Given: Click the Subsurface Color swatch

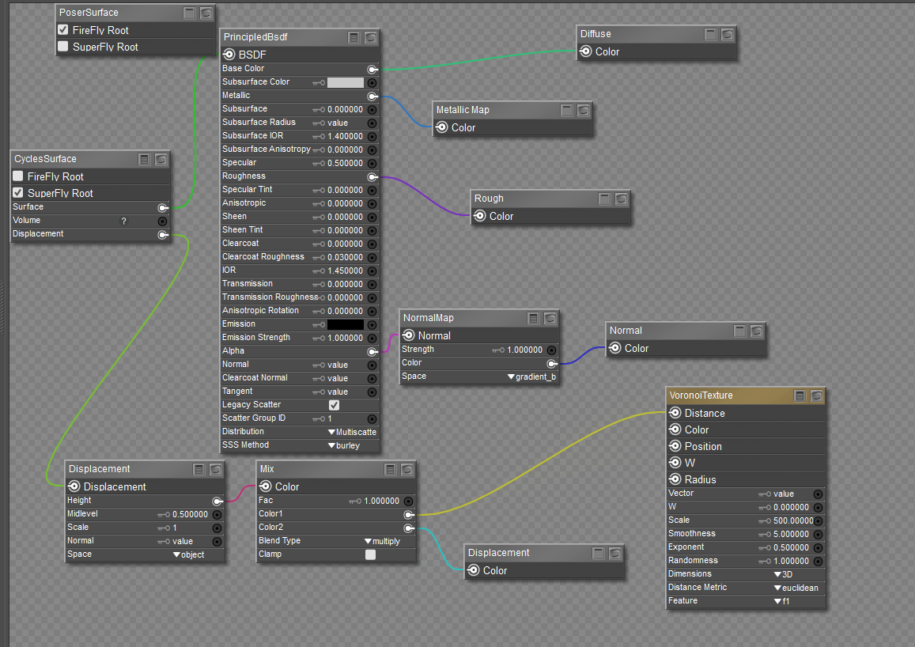Looking at the screenshot, I should 346,82.
